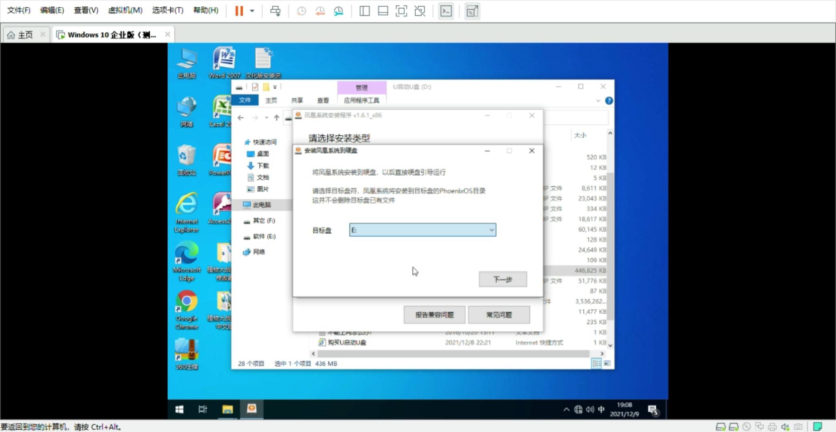Open the 目标盘 drive combo box

point(422,230)
